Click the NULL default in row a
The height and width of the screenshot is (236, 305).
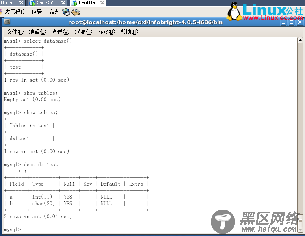click(106, 197)
